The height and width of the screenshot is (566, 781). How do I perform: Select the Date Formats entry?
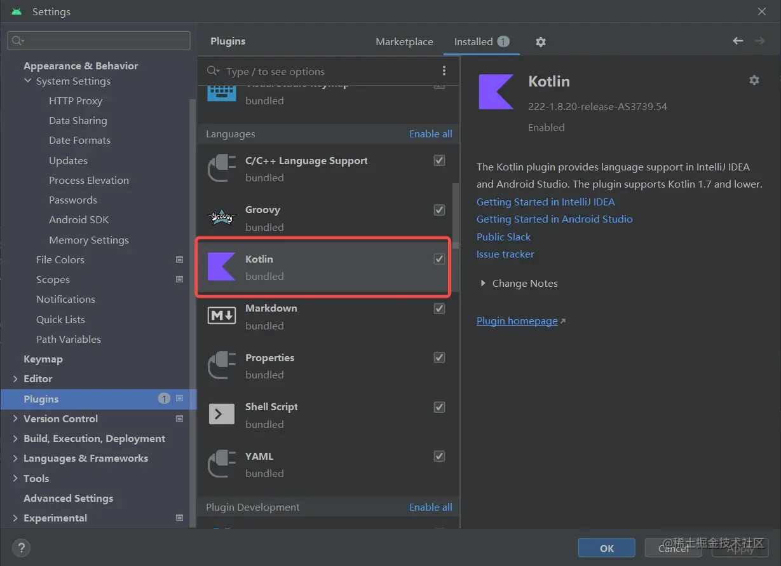[79, 140]
